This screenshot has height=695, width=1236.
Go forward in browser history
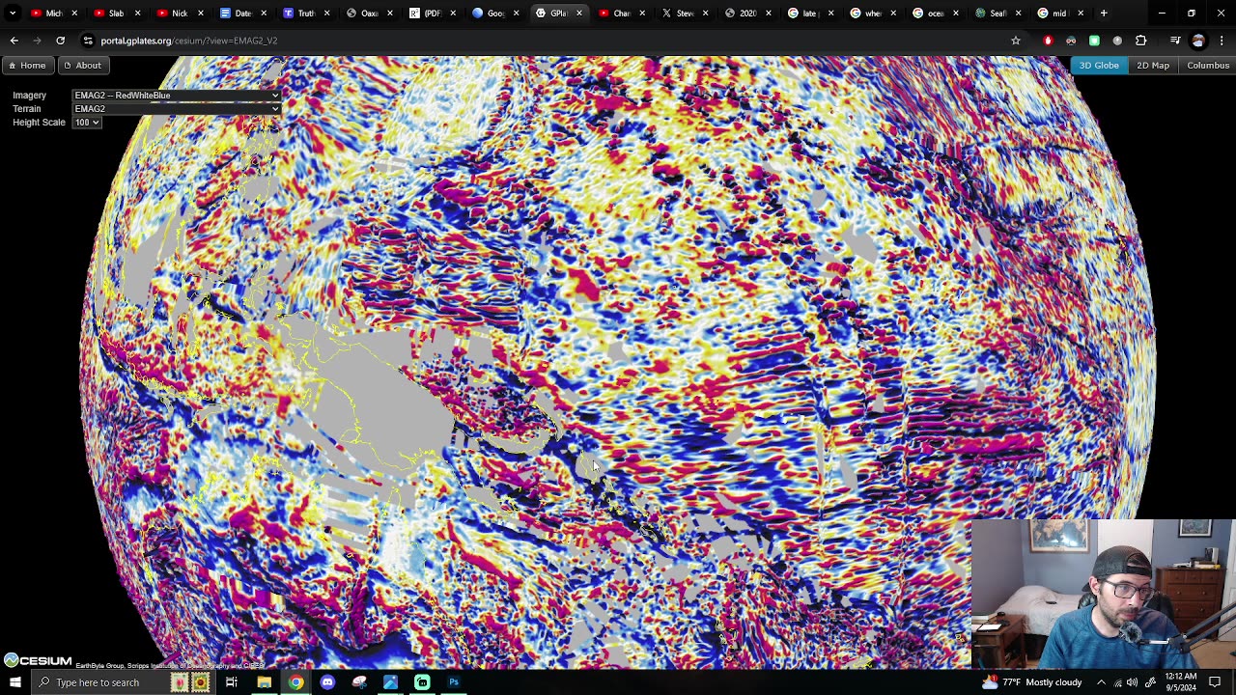(x=37, y=41)
